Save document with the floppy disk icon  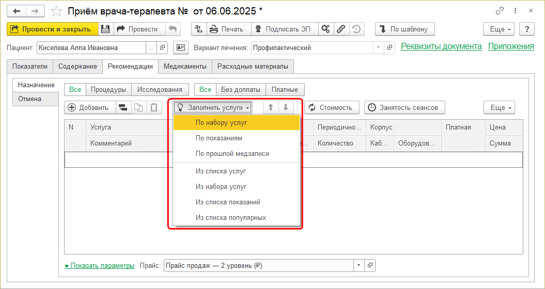click(x=106, y=29)
